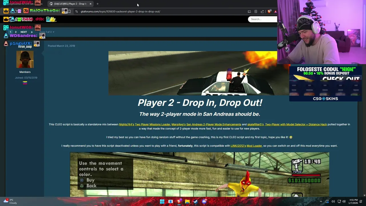The height and width of the screenshot is (206, 366).
Task: Click the screen cast icon in address bar
Action: coord(249,11)
